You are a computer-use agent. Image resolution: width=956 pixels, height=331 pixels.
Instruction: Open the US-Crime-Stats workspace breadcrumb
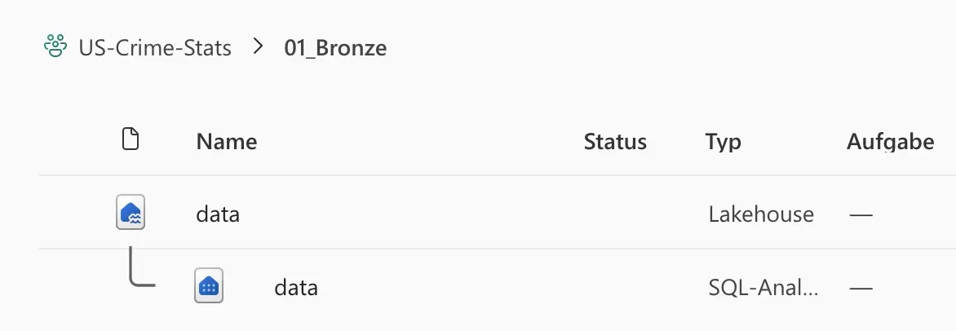pyautogui.click(x=155, y=48)
